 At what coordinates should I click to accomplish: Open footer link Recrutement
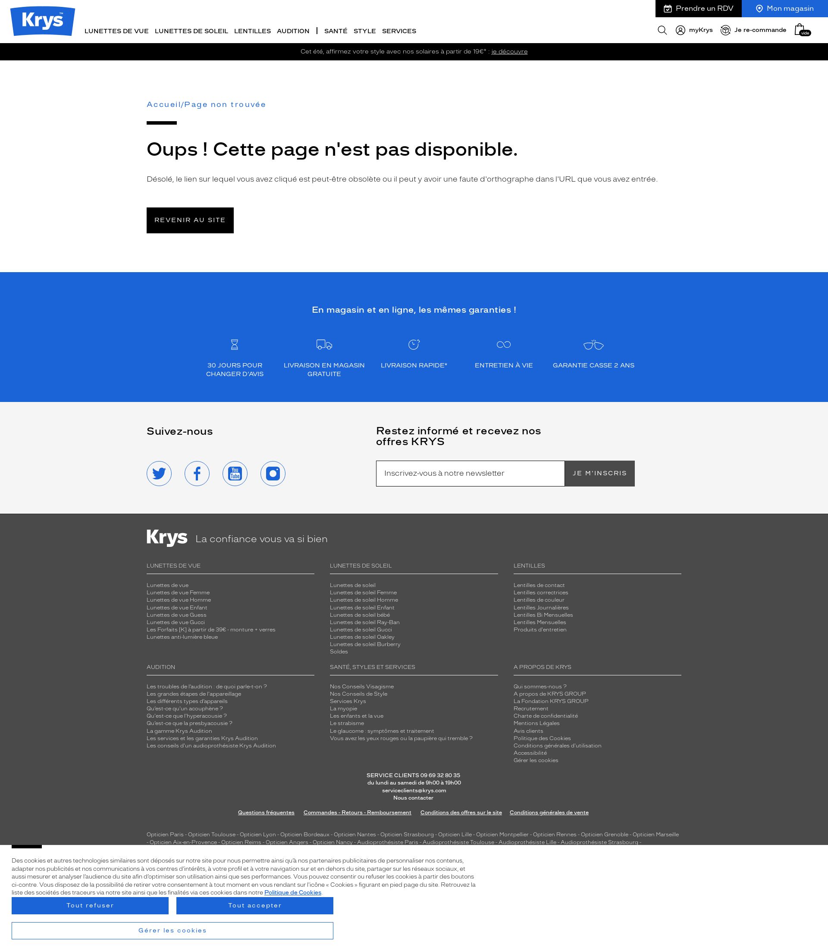pyautogui.click(x=531, y=708)
